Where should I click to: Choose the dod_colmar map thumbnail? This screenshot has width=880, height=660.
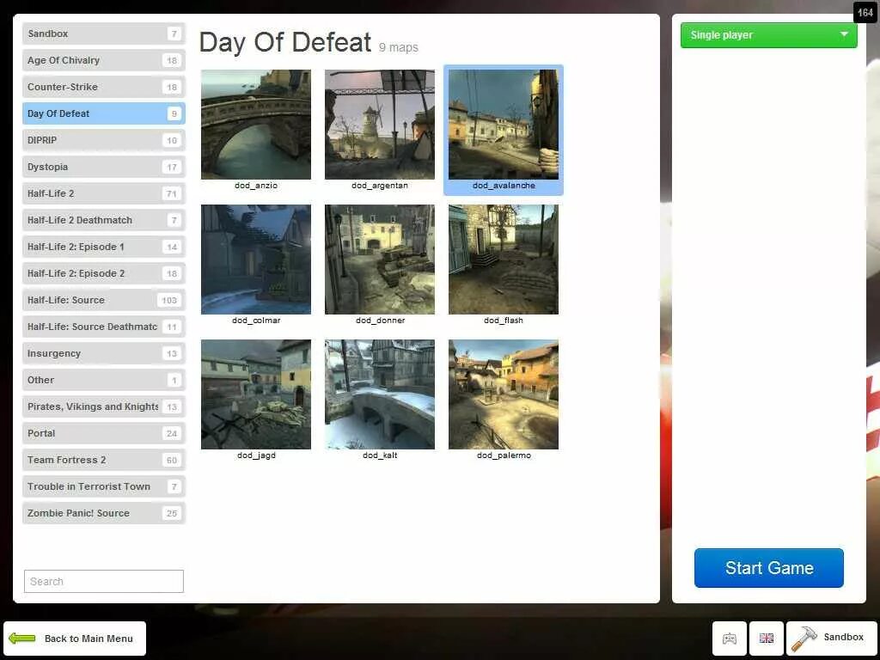[256, 260]
